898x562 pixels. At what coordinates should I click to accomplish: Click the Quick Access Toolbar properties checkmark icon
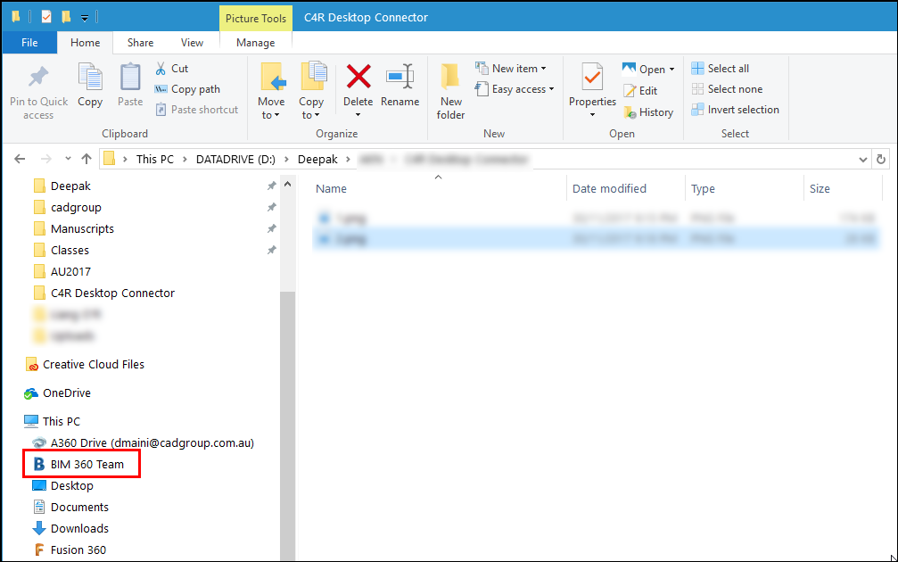[x=46, y=17]
